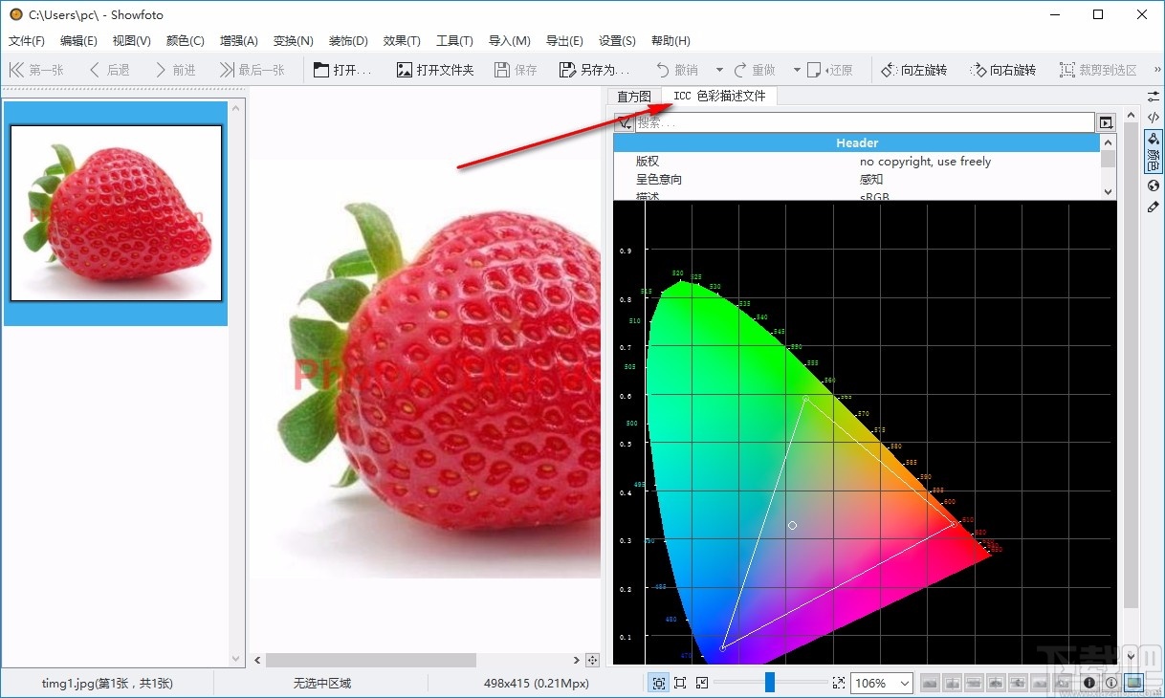Rotate image left with 向左旋转
Screen dimensions: 1165x698
click(x=912, y=70)
